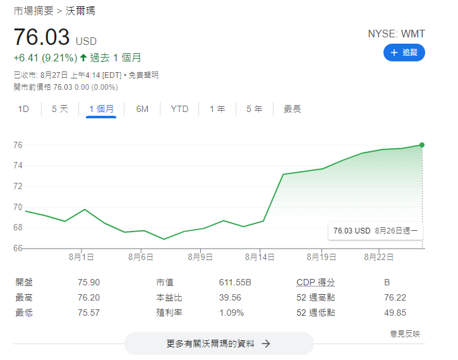Select the 1 個月 tab

101,109
